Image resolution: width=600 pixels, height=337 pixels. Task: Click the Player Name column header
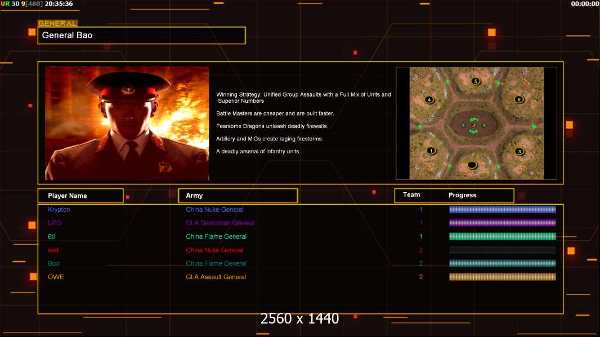(80, 196)
